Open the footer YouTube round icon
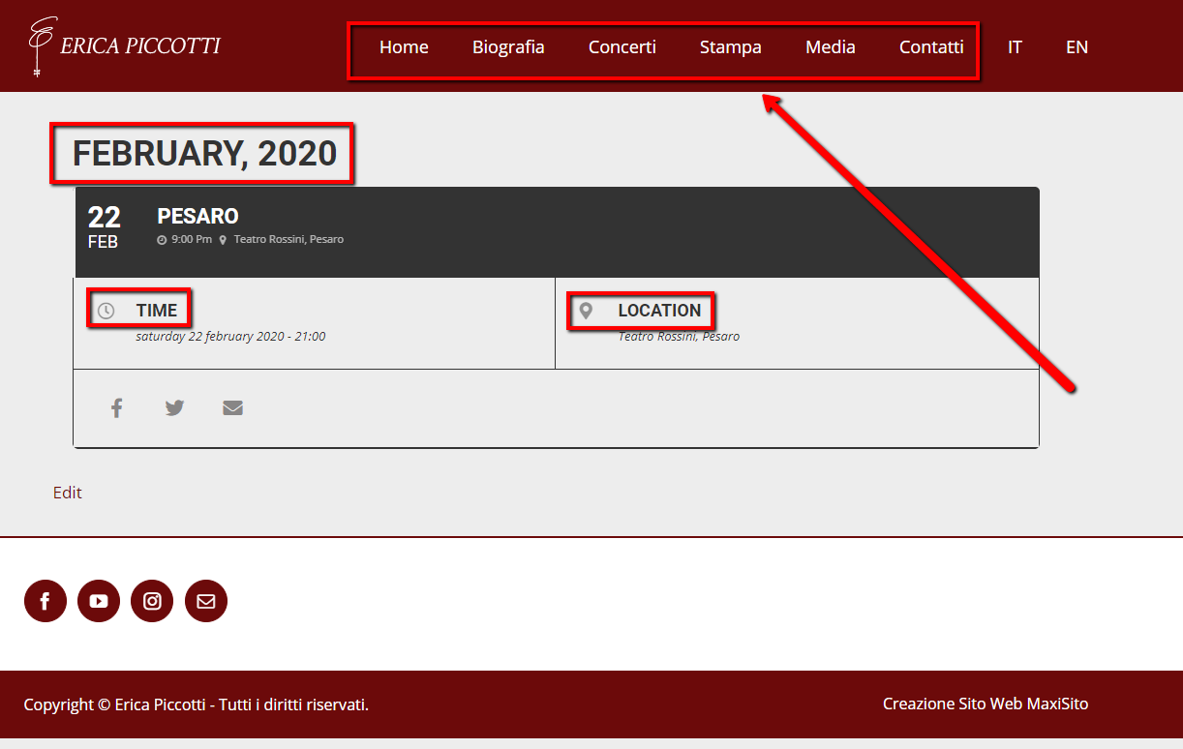Viewport: 1183px width, 749px height. click(99, 601)
